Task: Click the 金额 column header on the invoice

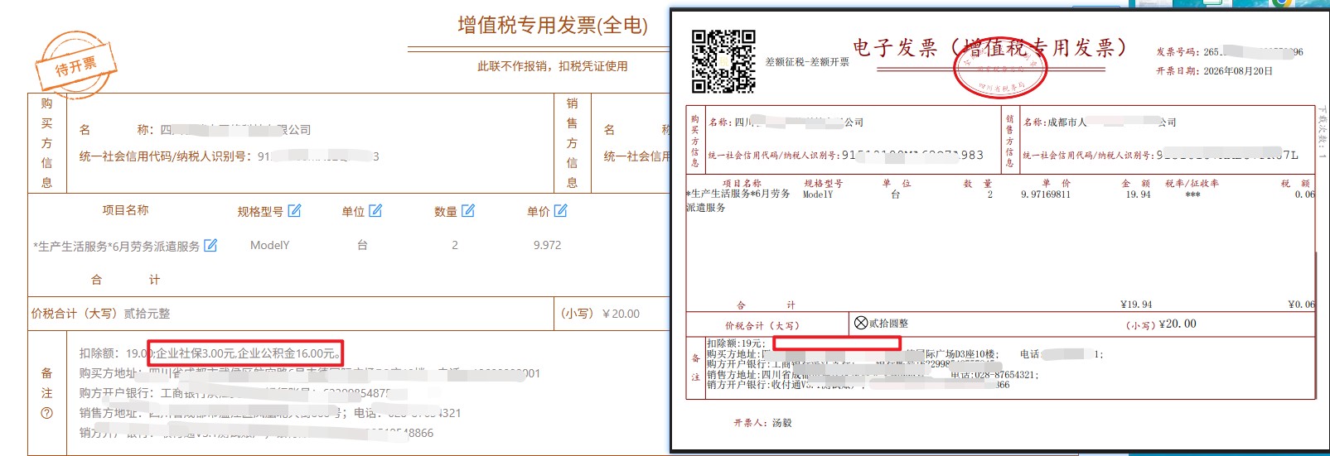Action: tap(1136, 184)
